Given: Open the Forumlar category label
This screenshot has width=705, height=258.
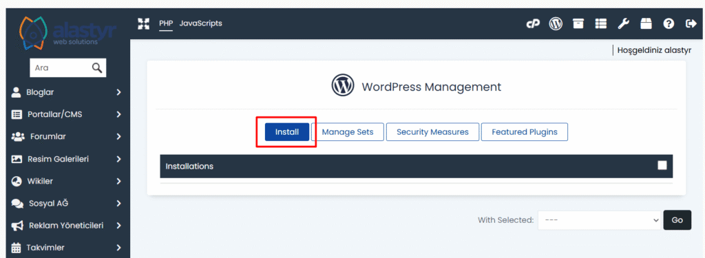Looking at the screenshot, I should [48, 136].
